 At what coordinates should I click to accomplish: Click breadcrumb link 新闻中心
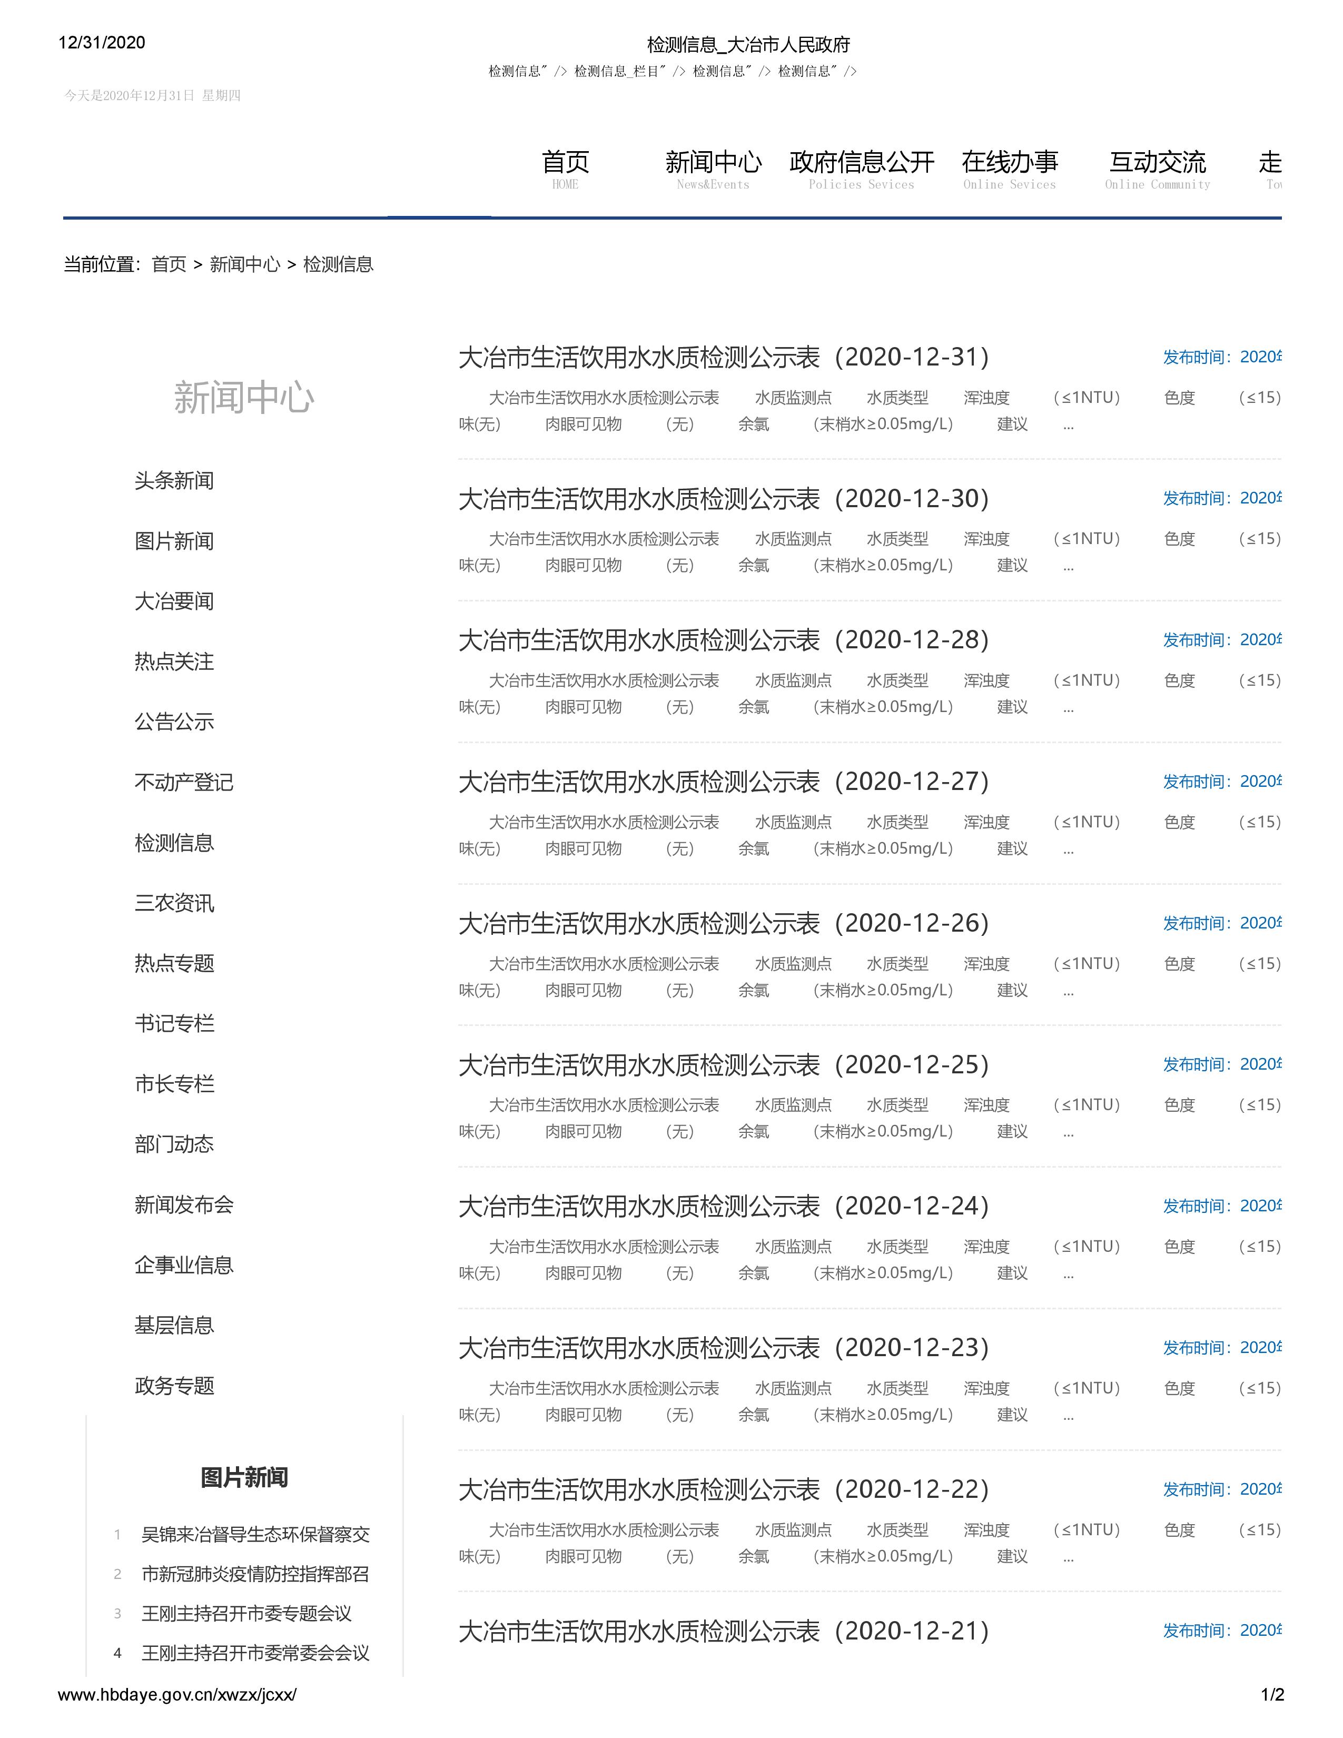click(x=244, y=264)
